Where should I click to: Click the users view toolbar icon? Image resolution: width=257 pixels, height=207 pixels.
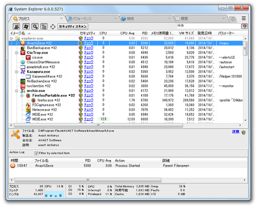tap(16, 26)
